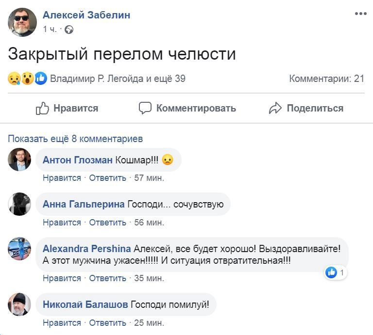The width and height of the screenshot is (373, 335).
Task: Open Владимир Р. Легойда reactions list
Action: [118, 79]
